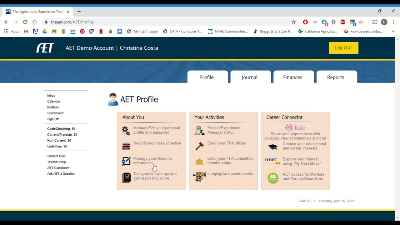
Task: Open the Gmail bookmark icon
Action: (x=26, y=31)
